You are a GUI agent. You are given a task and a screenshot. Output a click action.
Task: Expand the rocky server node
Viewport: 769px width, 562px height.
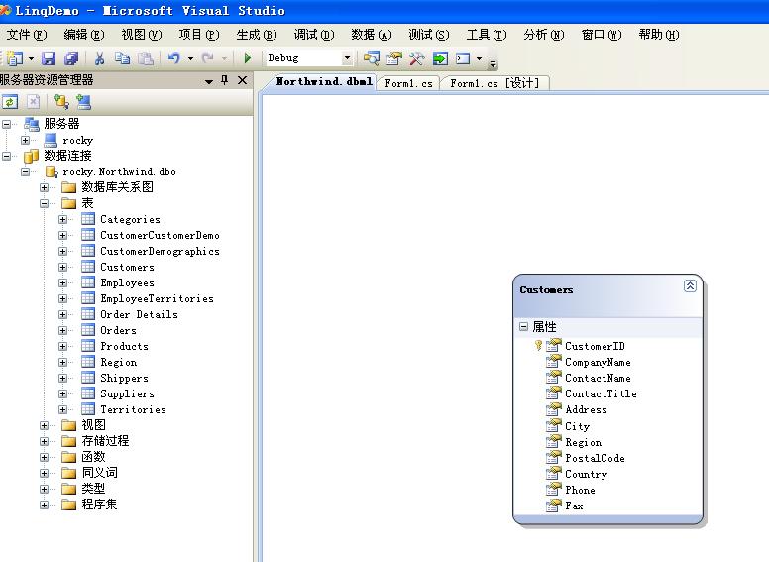[x=25, y=141]
